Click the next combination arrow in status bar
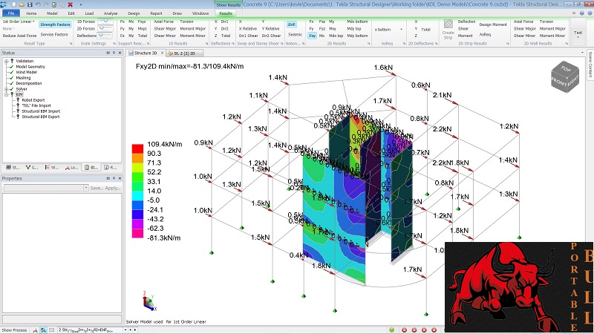 pos(135,330)
